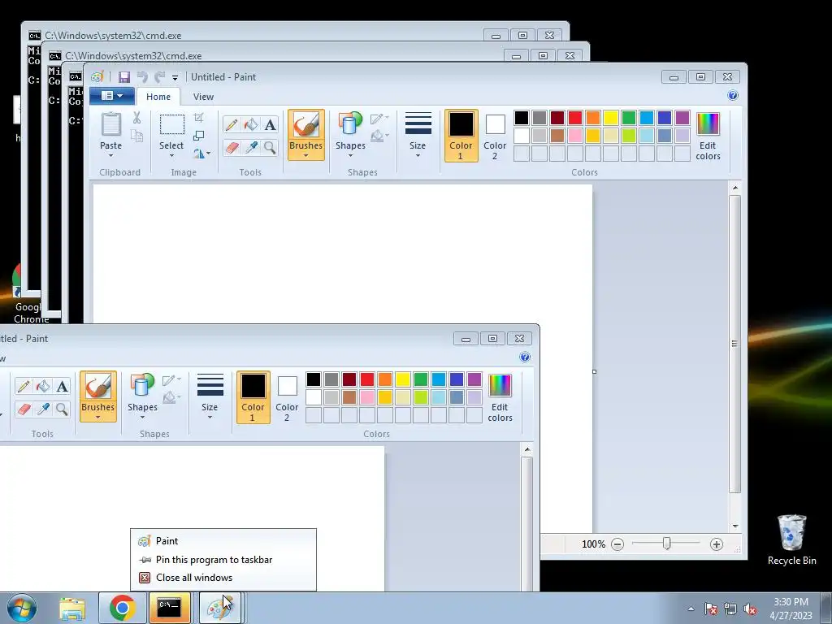This screenshot has height=624, width=832.
Task: Expand Brushes dropdown in back Paint window
Action: [305, 150]
